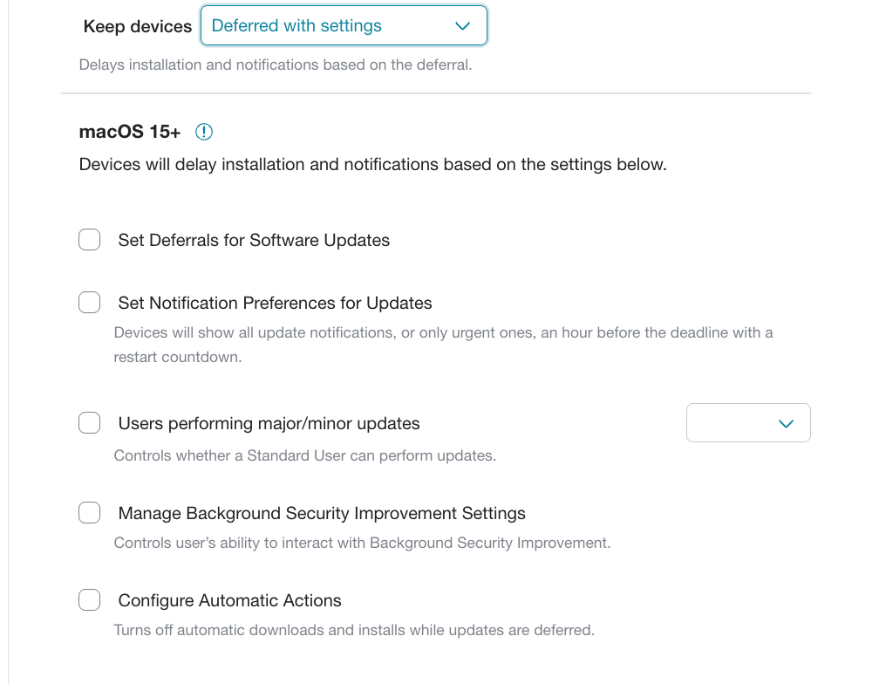Open the Keep devices dropdown
879x684 pixels.
coord(344,26)
